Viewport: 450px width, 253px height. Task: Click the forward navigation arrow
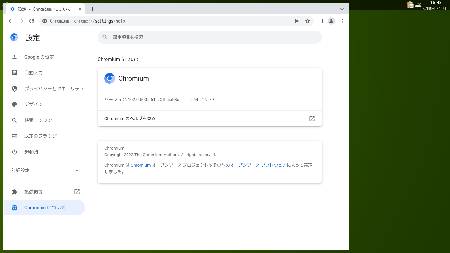[21, 21]
